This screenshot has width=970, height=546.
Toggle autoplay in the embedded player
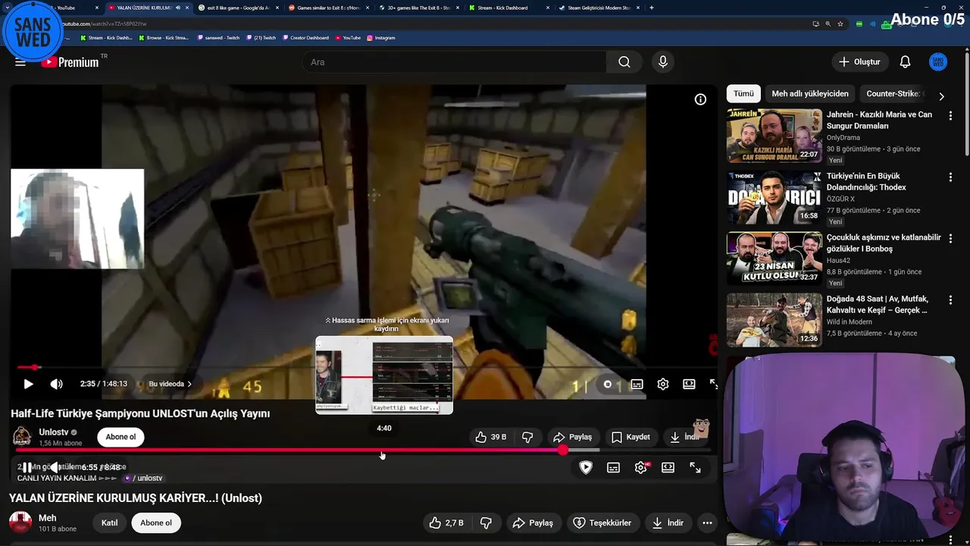pos(607,384)
